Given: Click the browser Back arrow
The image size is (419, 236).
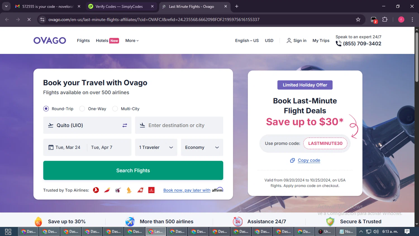Looking at the screenshot, I should pos(7,20).
